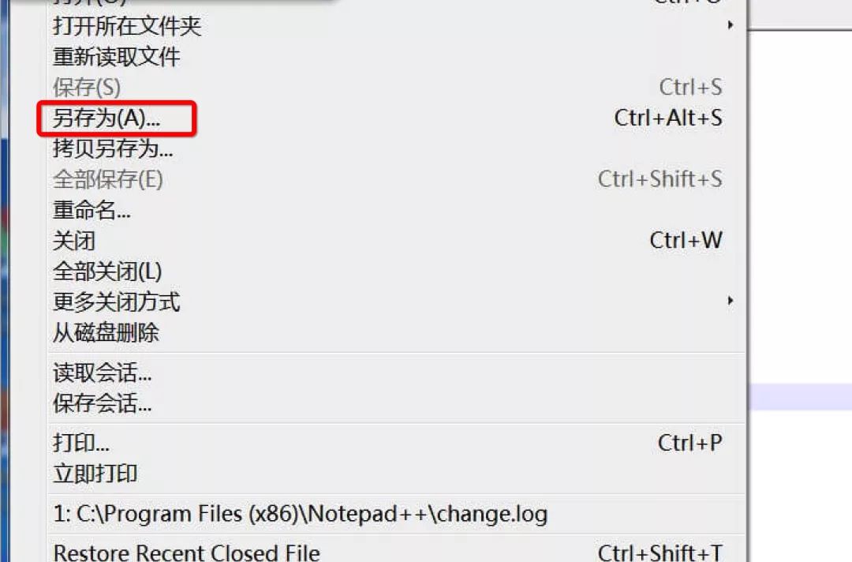Select 保存会话... menu item
The image size is (852, 562).
point(395,403)
